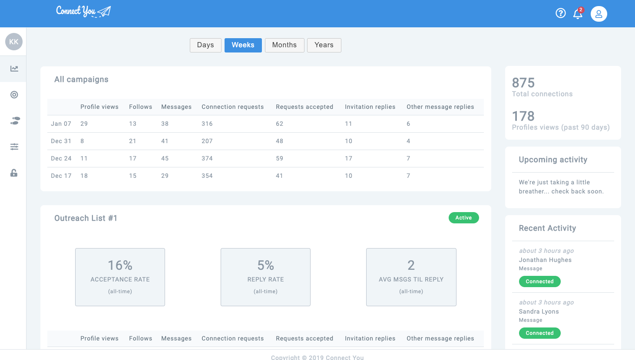Select the Weeks time range
The image size is (635, 360).
243,45
